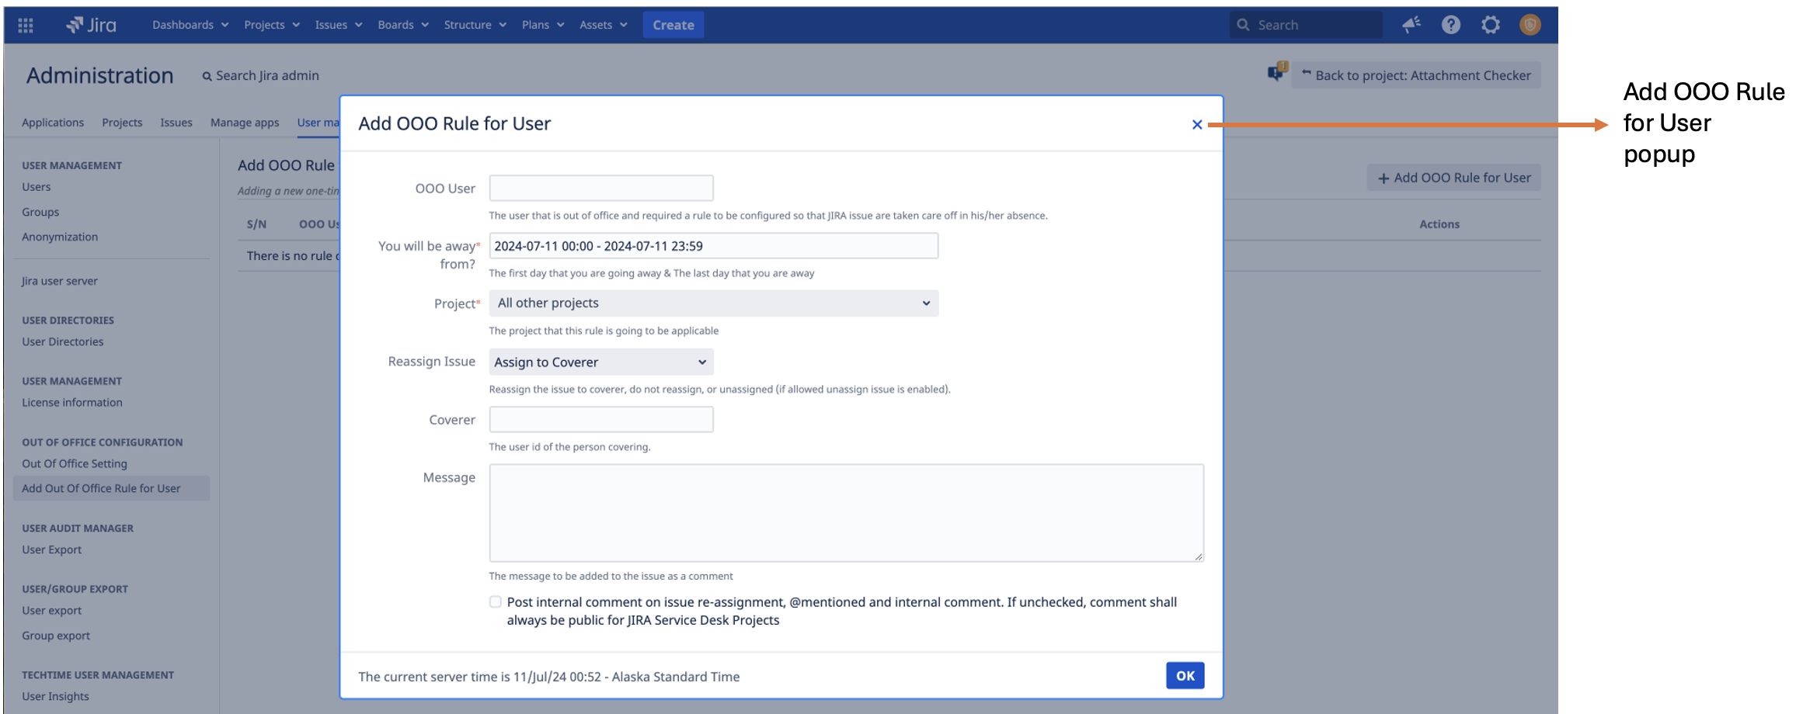Click the Create button
The image size is (1796, 714).
(x=673, y=25)
